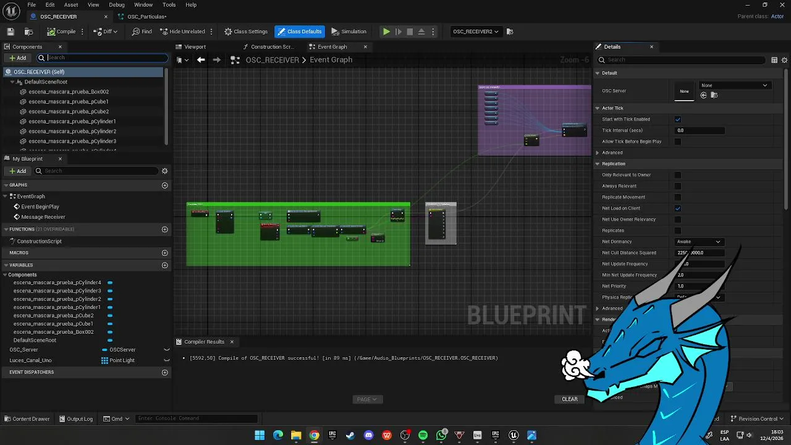Viewport: 791px width, 445px height.
Task: Click the Eject playback icon
Action: [x=421, y=32]
